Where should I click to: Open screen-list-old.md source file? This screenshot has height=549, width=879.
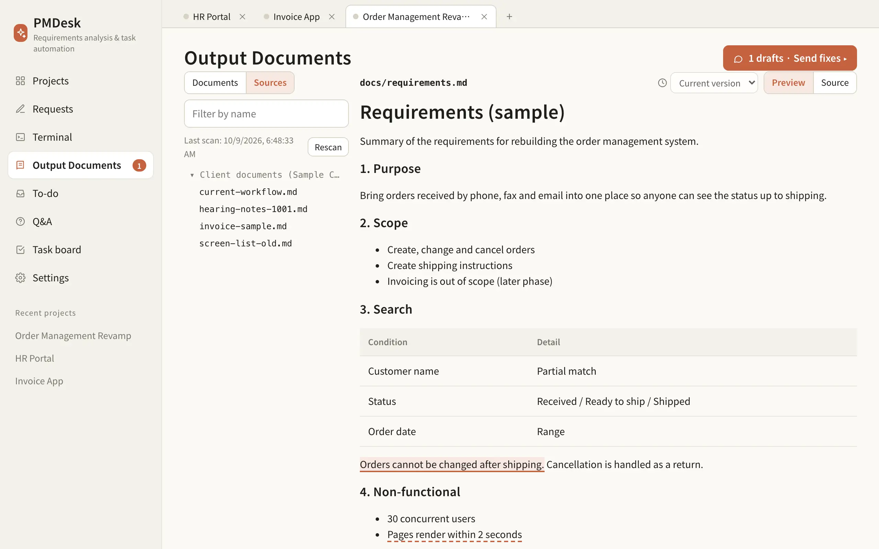tap(246, 243)
